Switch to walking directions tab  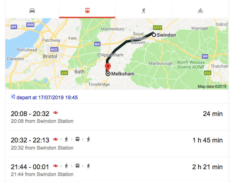pos(144,11)
